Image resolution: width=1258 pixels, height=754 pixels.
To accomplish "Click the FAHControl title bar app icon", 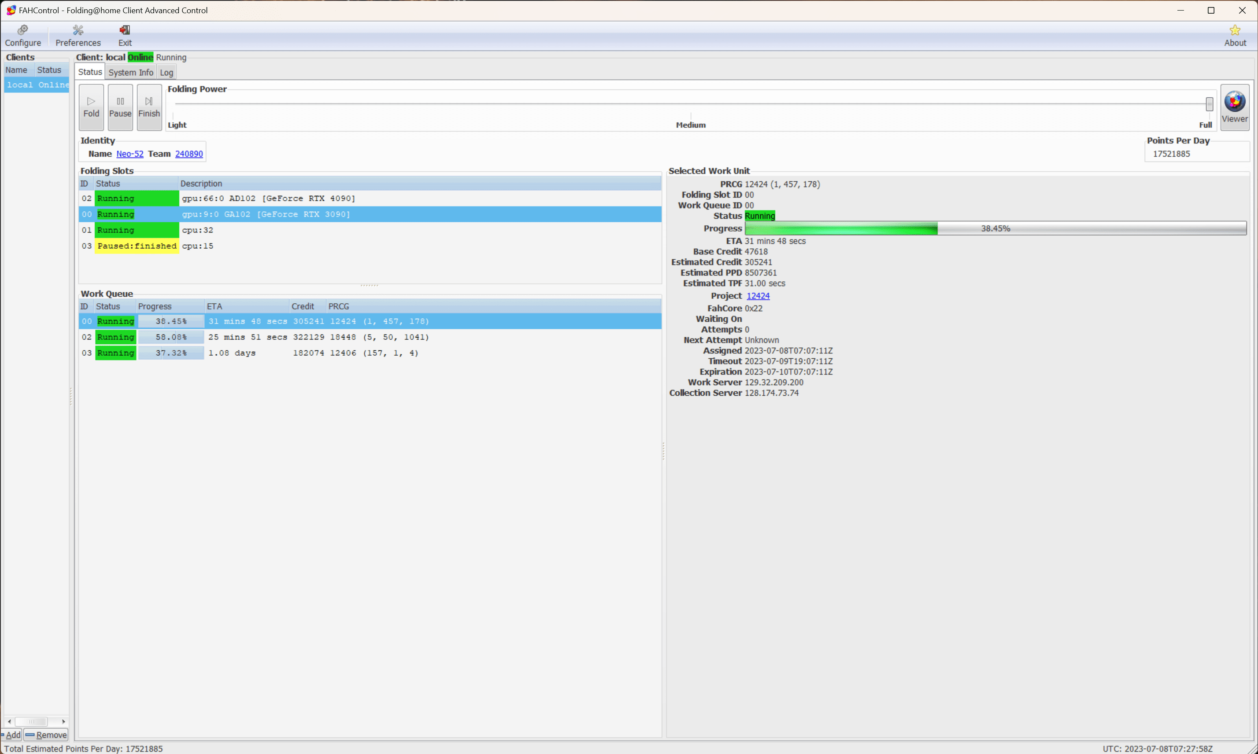I will tap(11, 10).
